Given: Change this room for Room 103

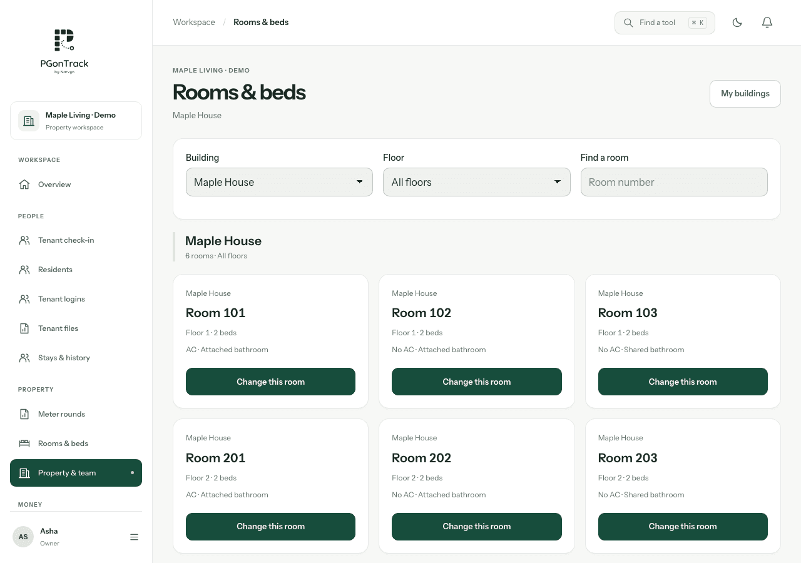Looking at the screenshot, I should click(x=683, y=382).
